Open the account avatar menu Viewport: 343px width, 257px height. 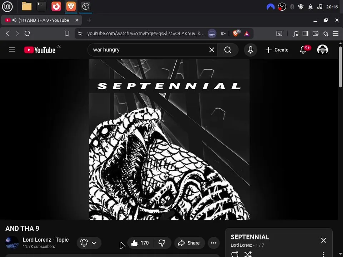click(323, 50)
